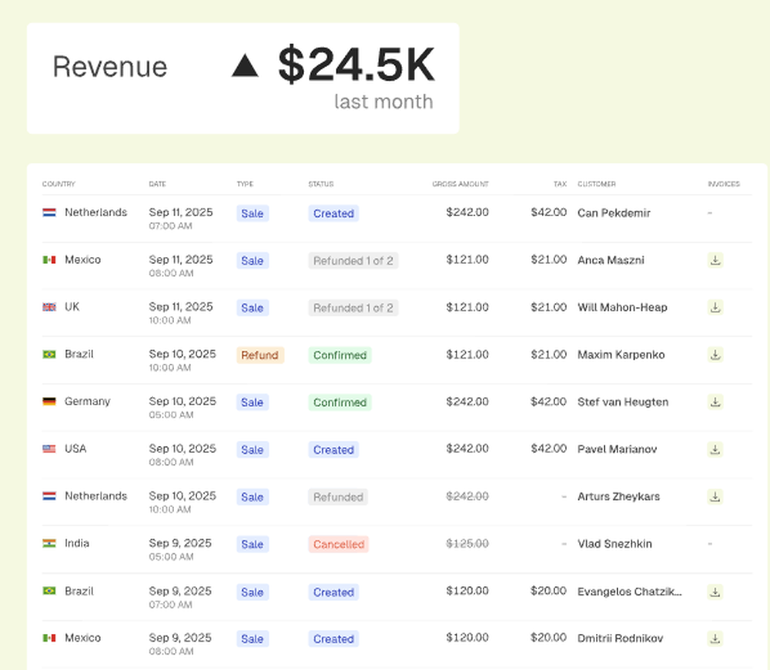770x670 pixels.
Task: Click the Netherlands flag in first row
Action: tap(49, 213)
